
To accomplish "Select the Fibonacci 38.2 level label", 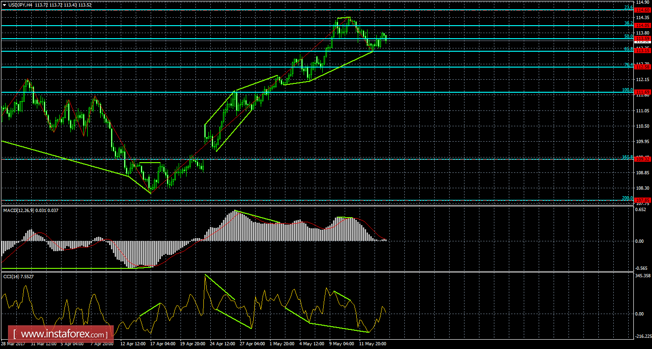I will pyautogui.click(x=628, y=23).
